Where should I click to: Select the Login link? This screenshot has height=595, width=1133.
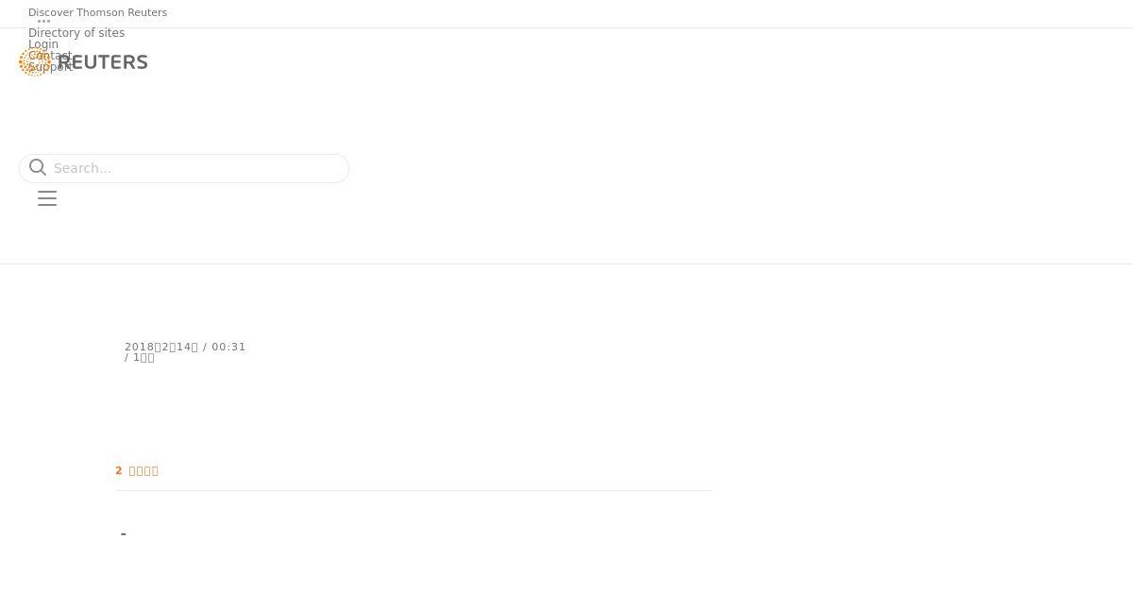pyautogui.click(x=43, y=44)
